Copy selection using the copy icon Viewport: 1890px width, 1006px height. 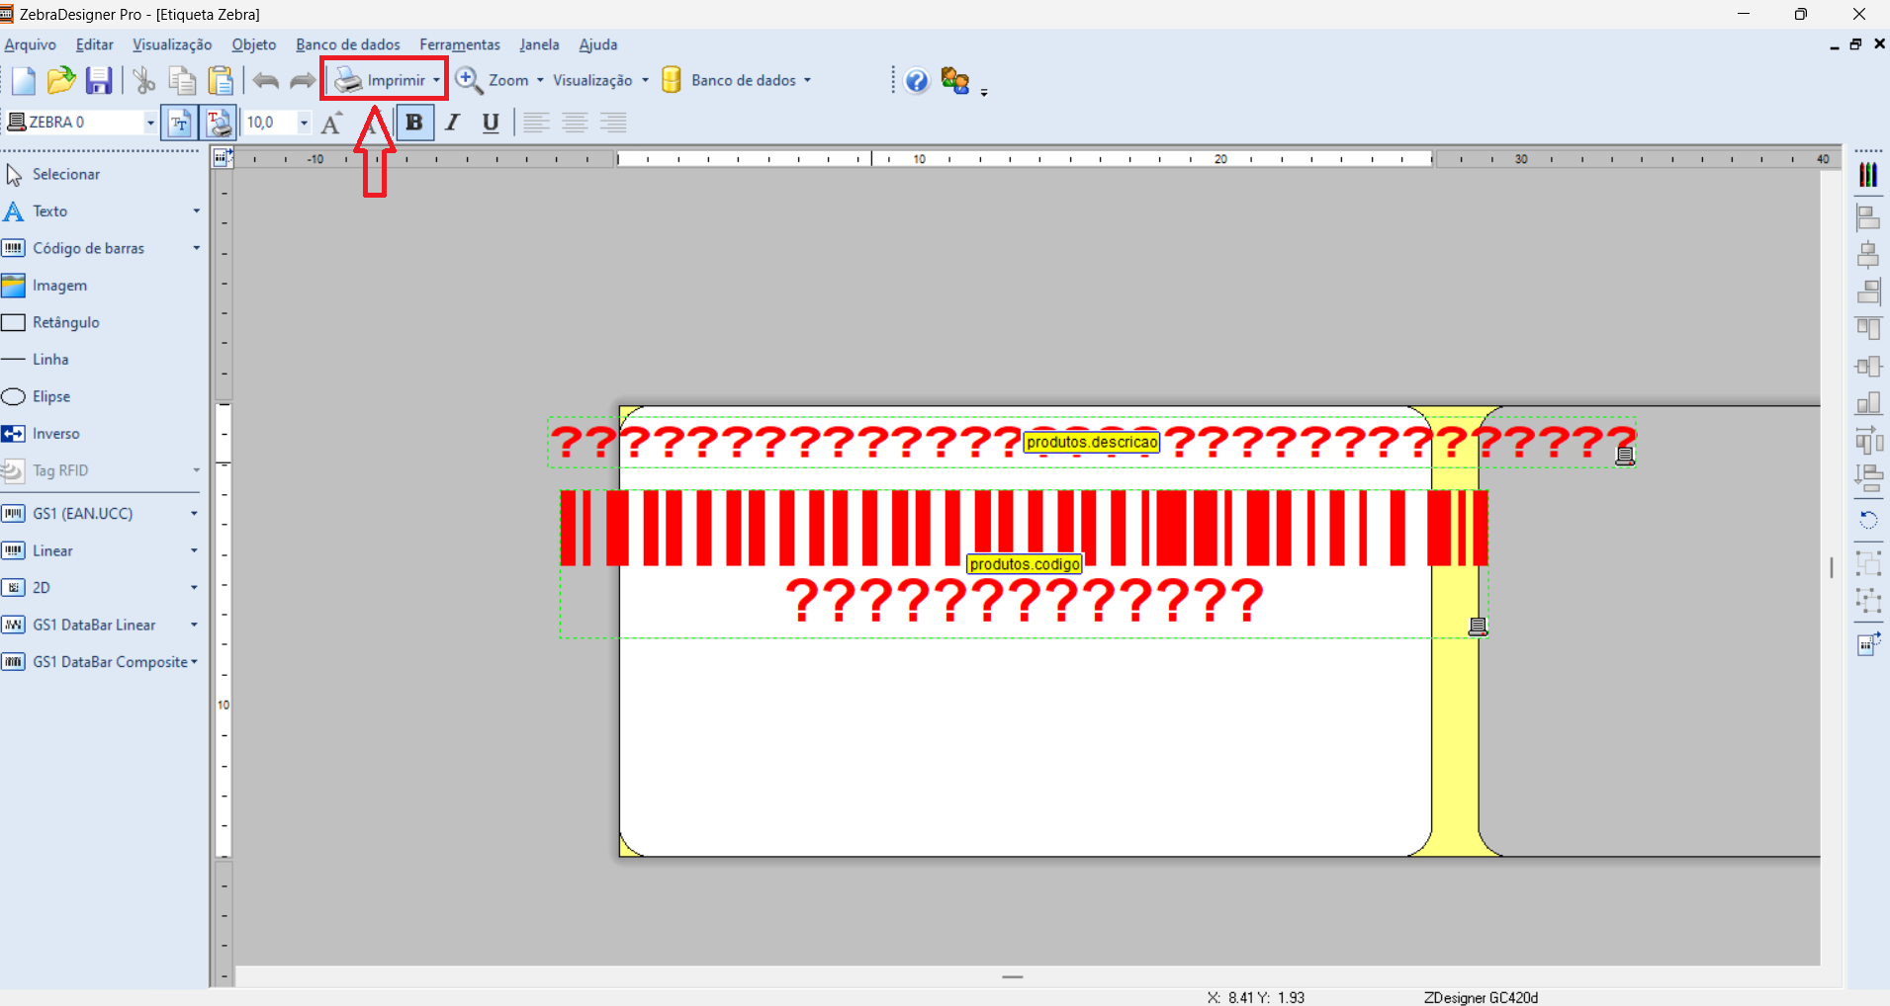tap(182, 80)
